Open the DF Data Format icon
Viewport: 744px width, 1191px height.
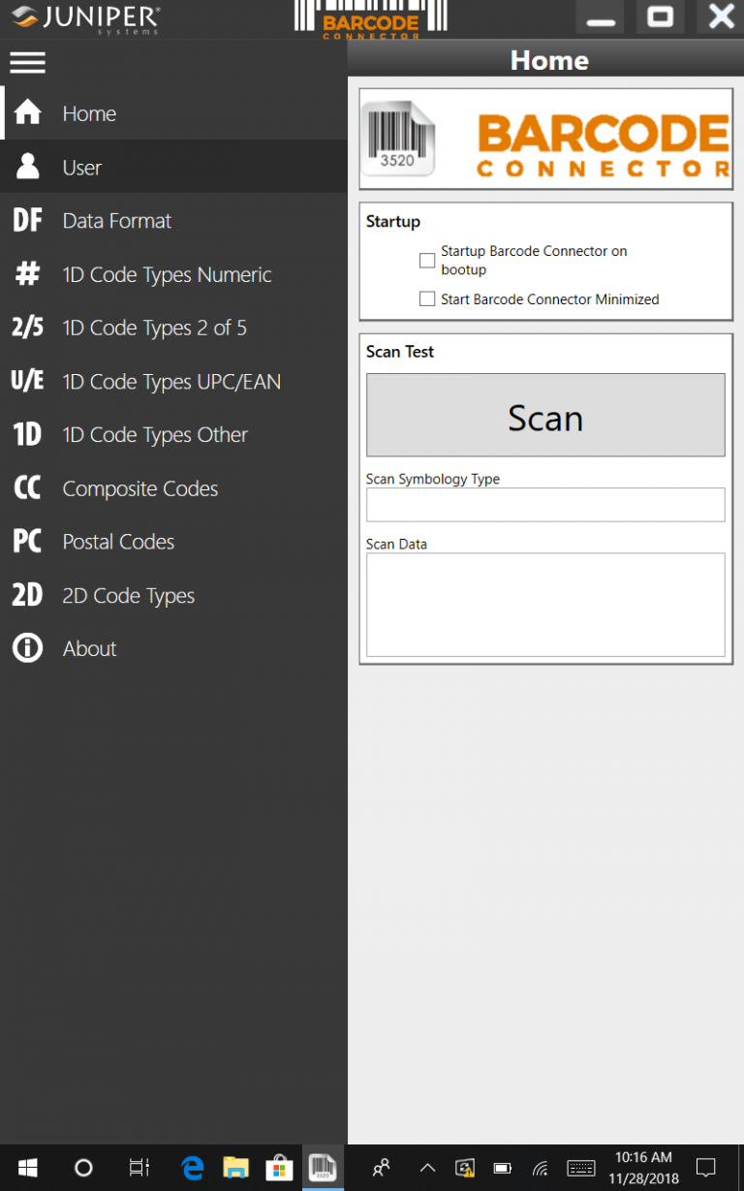[x=27, y=220]
